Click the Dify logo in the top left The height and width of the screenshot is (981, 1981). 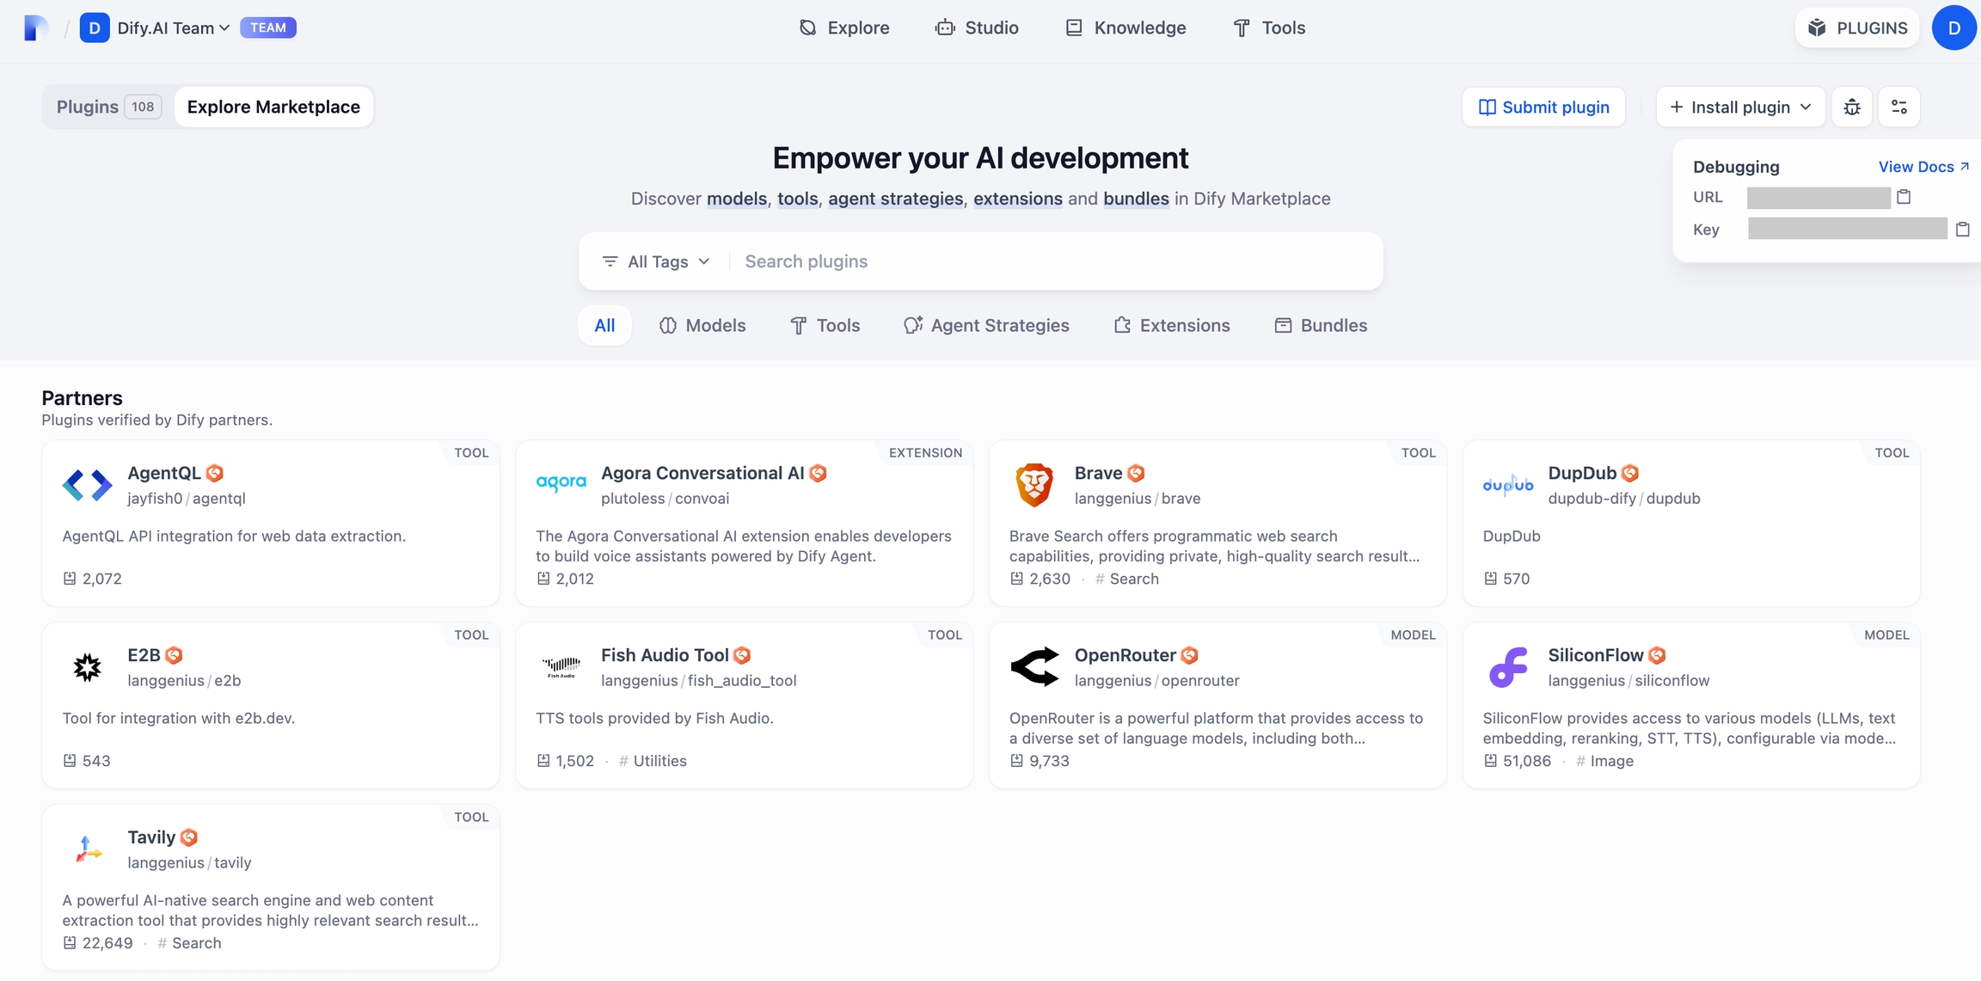pyautogui.click(x=34, y=28)
